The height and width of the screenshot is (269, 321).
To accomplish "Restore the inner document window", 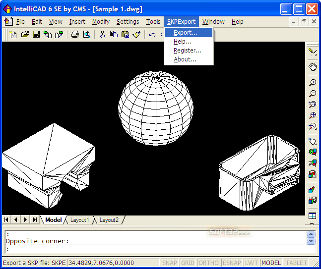I will click(304, 21).
